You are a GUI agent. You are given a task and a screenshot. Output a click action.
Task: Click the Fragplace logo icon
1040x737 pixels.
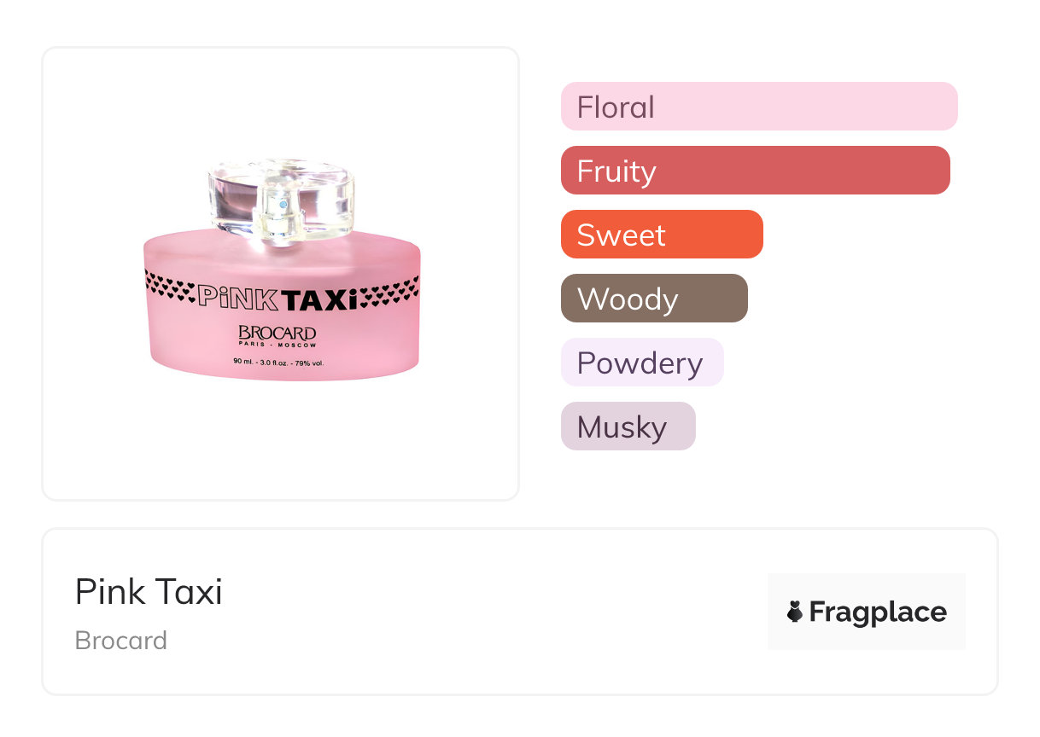(795, 612)
